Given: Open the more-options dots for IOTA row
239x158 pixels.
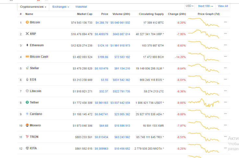Looking at the screenshot, I should tap(225, 148).
